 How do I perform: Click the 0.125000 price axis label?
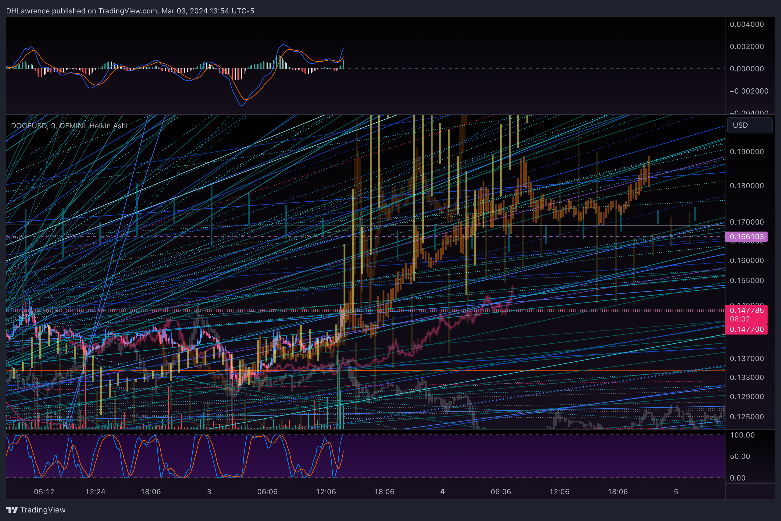(x=747, y=417)
